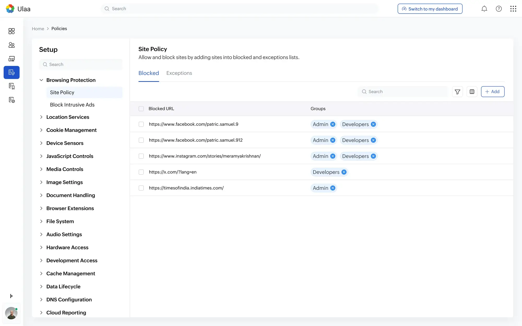
Task: Check the instagram stories row checkbox
Action: point(141,156)
